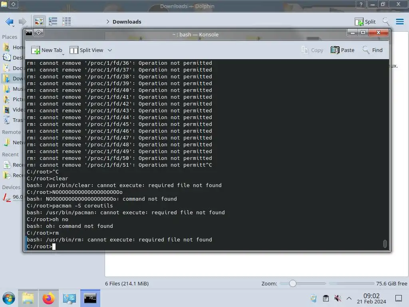409x307 pixels.
Task: Click Split button in Dolphin toolbar
Action: pos(365,22)
